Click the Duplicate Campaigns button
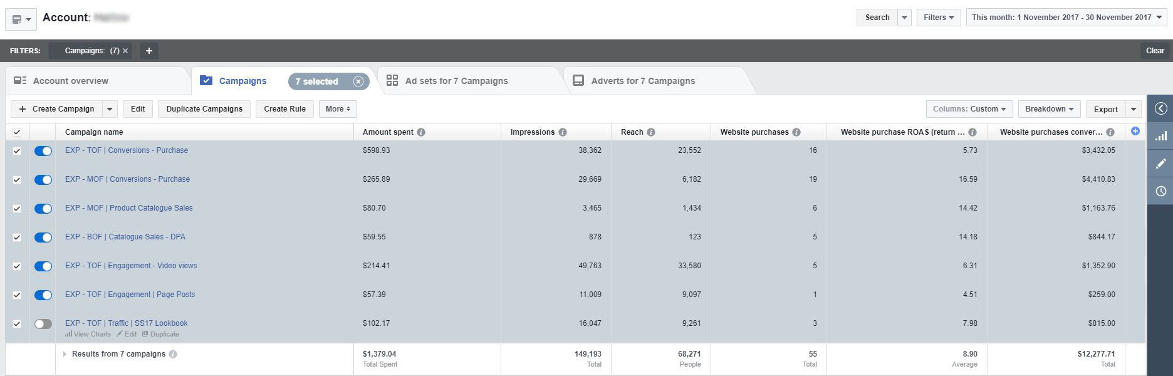Screen dimensions: 1173x376 click(x=204, y=109)
